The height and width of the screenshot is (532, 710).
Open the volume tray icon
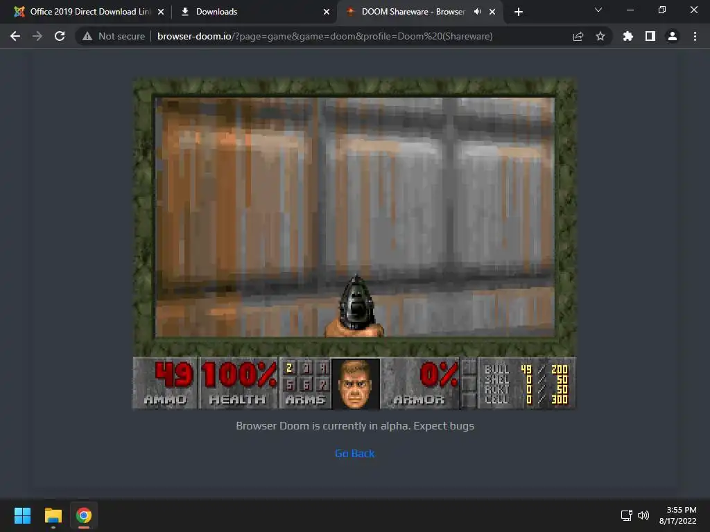click(643, 515)
